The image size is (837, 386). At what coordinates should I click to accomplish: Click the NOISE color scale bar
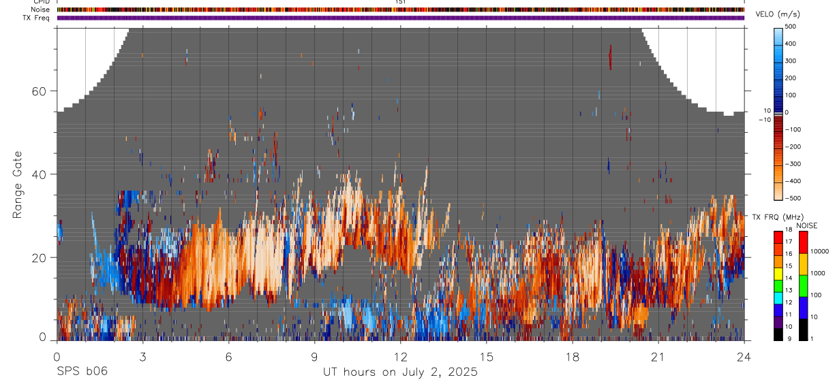point(804,285)
